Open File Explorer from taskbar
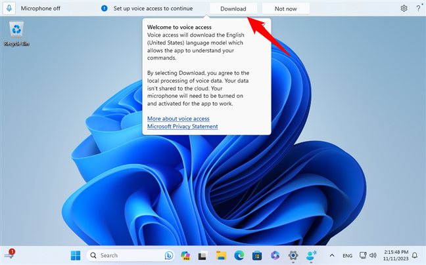This screenshot has width=426, height=265. click(221, 255)
